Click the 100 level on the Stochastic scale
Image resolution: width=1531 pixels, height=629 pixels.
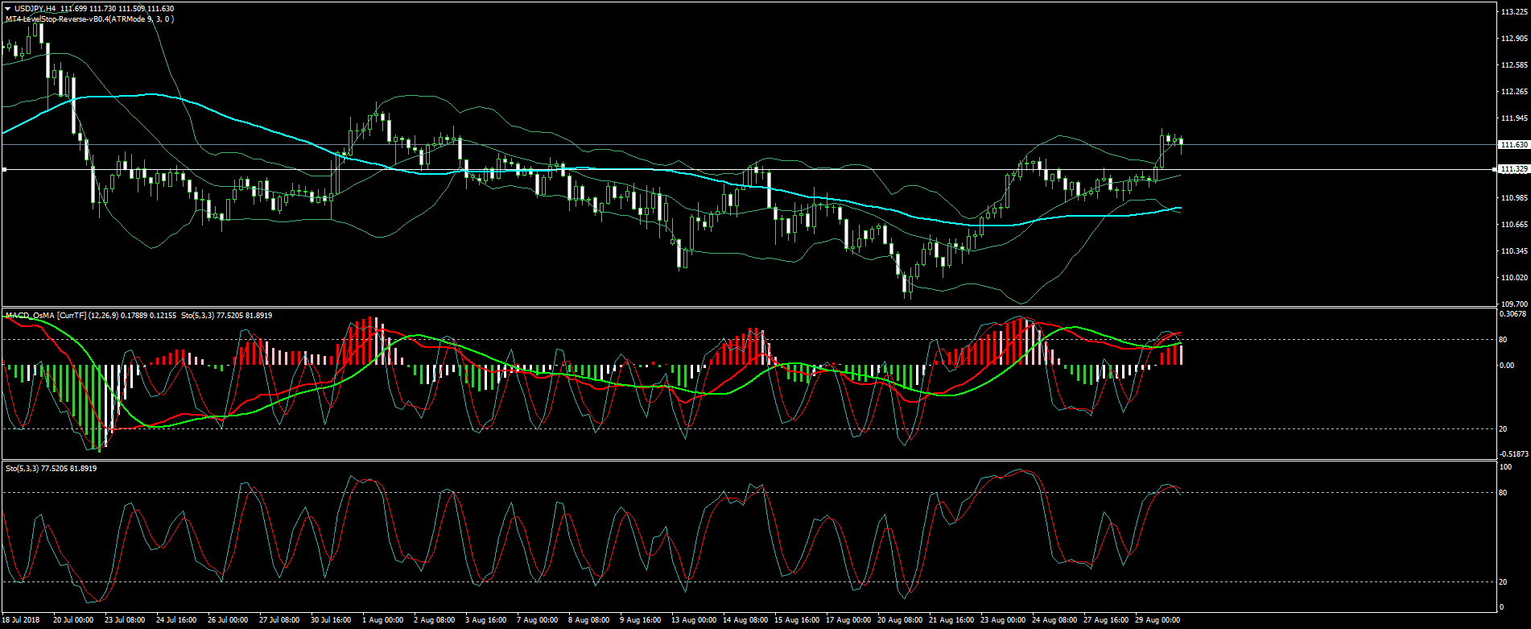coord(1505,467)
